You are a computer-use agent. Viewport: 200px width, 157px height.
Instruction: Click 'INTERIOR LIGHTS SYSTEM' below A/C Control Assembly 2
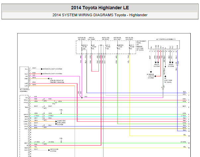pos(151,76)
